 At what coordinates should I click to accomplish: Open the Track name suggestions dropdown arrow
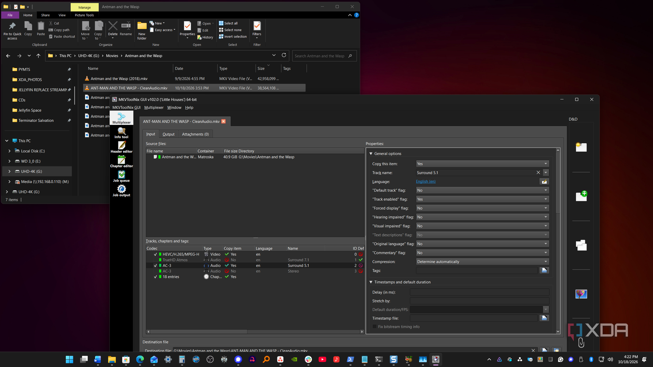[546, 172]
